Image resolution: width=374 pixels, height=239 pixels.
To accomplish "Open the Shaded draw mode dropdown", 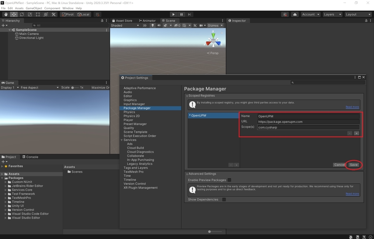I will pyautogui.click(x=125, y=25).
